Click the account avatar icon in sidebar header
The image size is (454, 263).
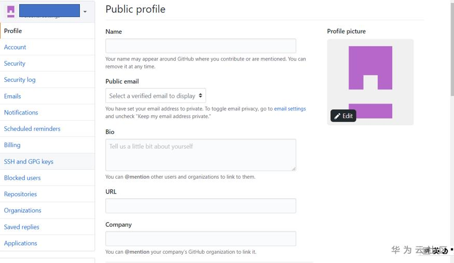tap(11, 11)
